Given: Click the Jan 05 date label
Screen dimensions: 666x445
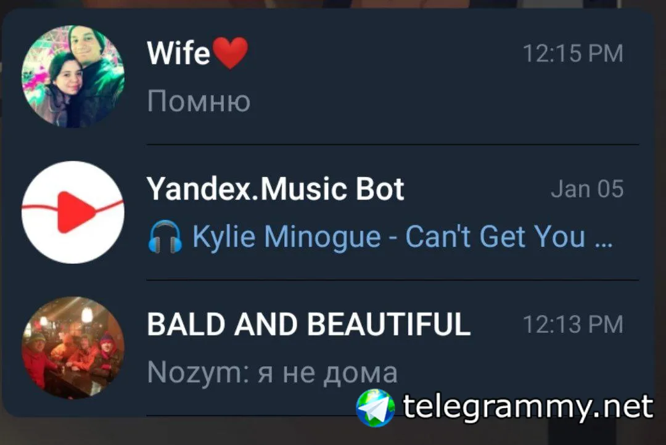Looking at the screenshot, I should 587,189.
